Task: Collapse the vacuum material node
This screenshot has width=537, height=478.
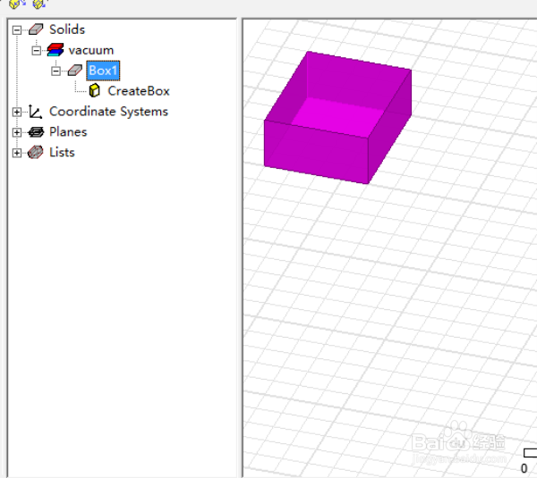Action: pos(36,51)
